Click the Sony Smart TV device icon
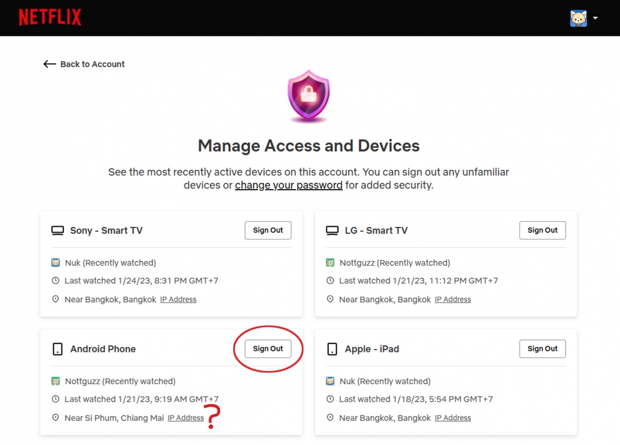 pyautogui.click(x=58, y=231)
